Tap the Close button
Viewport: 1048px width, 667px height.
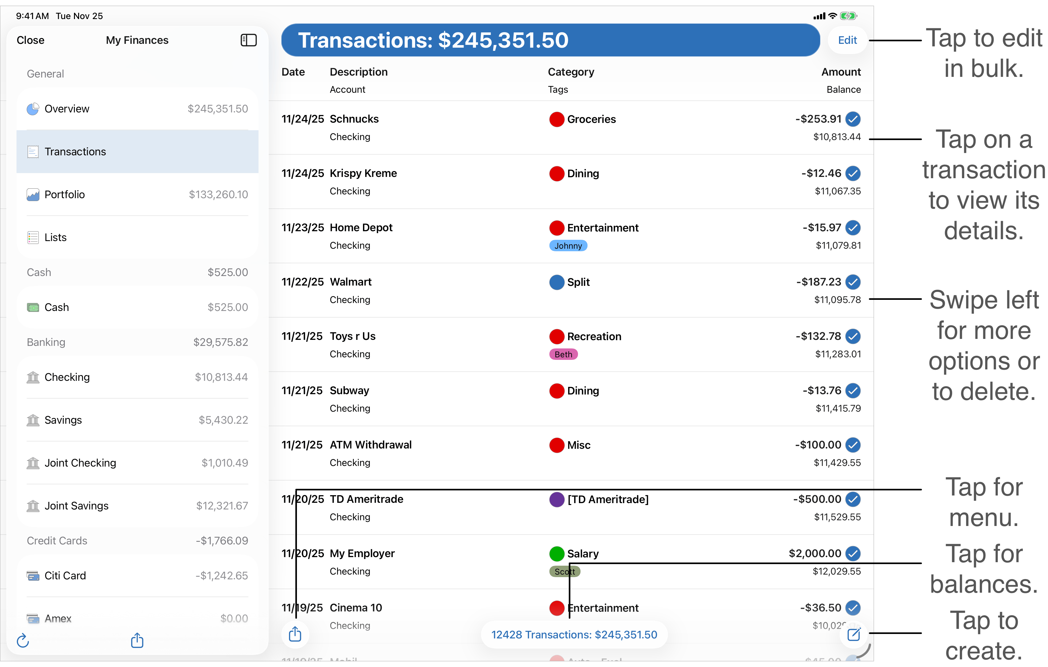pyautogui.click(x=30, y=40)
